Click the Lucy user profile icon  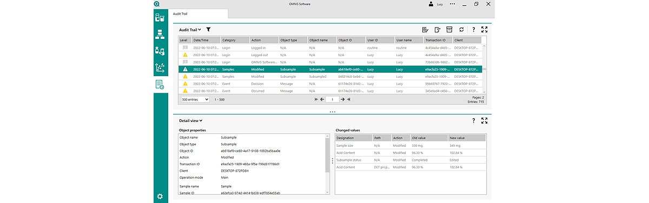431,4
